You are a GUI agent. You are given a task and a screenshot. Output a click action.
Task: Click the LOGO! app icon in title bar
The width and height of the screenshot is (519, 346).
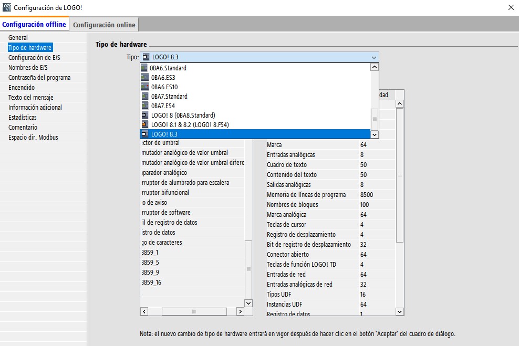coord(7,7)
